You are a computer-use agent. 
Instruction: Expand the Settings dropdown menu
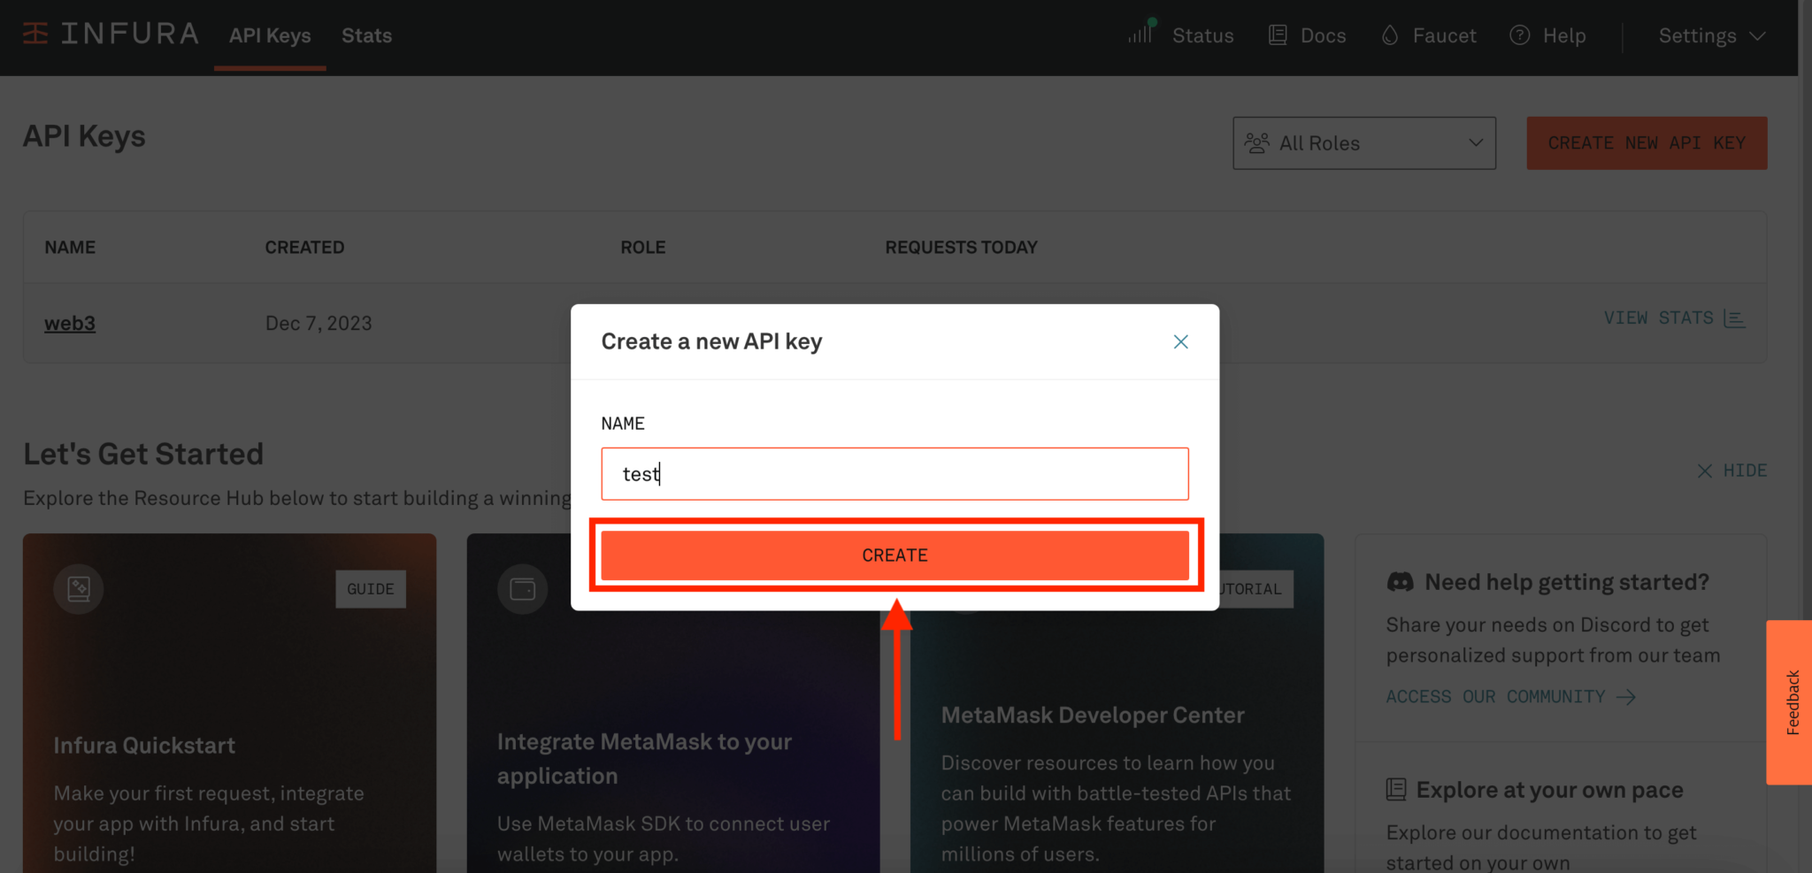pos(1711,35)
